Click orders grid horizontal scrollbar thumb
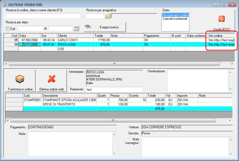 (114, 64)
